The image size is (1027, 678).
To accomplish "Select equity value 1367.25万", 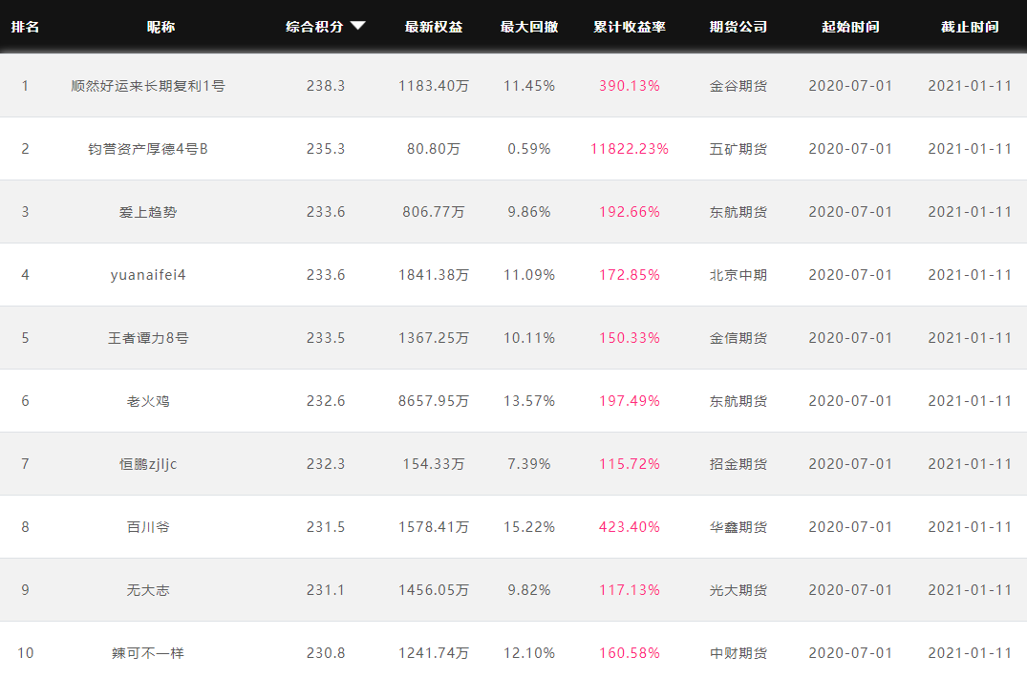I will coord(434,338).
